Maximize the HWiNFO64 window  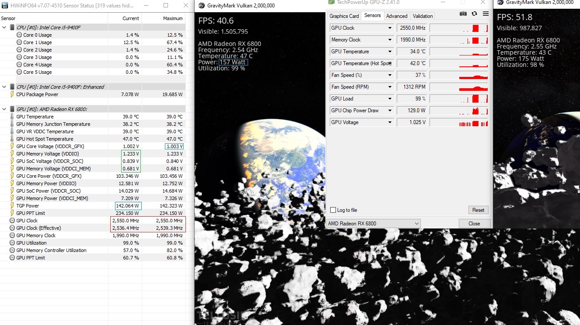pyautogui.click(x=166, y=6)
